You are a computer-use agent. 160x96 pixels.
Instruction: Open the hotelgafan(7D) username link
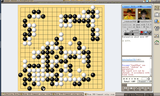click(129, 60)
